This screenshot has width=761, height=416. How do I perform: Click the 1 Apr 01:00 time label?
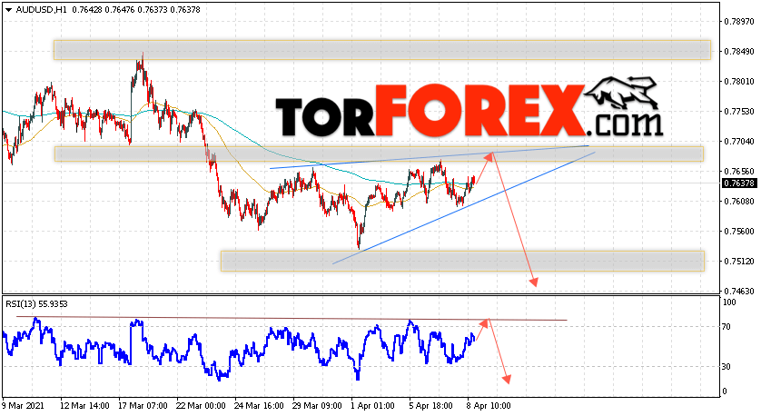(372, 406)
